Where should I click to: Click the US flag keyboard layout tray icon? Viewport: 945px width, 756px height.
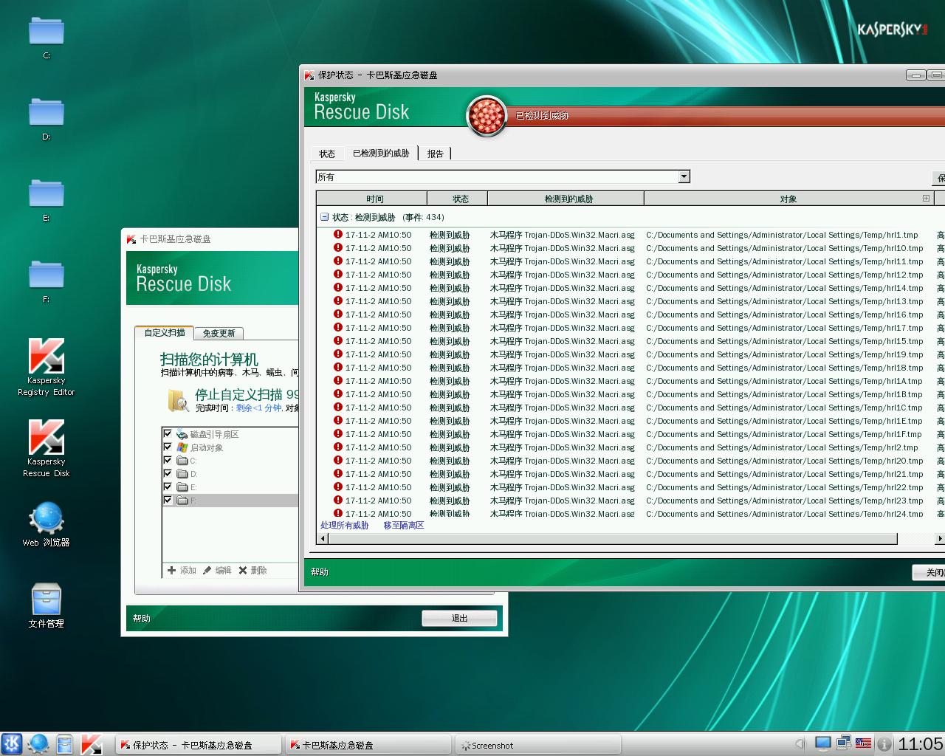coord(863,743)
